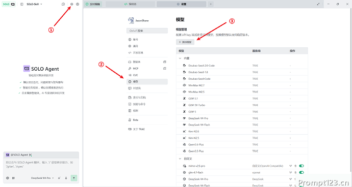This screenshot has width=352, height=187.
Task: Click the # context icon in chat box
Action: pyautogui.click(x=13, y=178)
